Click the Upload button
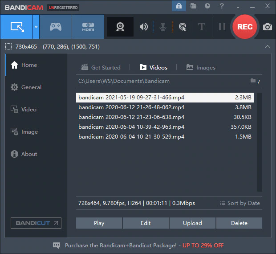The width and height of the screenshot is (276, 254). 192,223
